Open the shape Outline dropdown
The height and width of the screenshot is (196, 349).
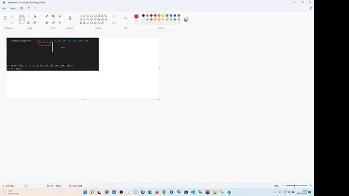point(115,16)
